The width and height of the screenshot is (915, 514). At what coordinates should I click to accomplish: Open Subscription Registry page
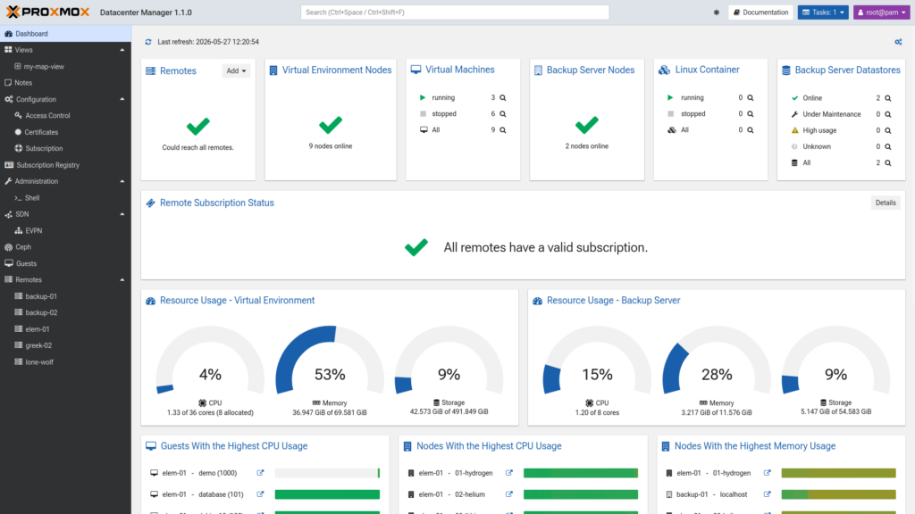(x=65, y=165)
